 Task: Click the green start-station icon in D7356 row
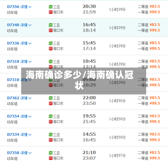click(51, 7)
